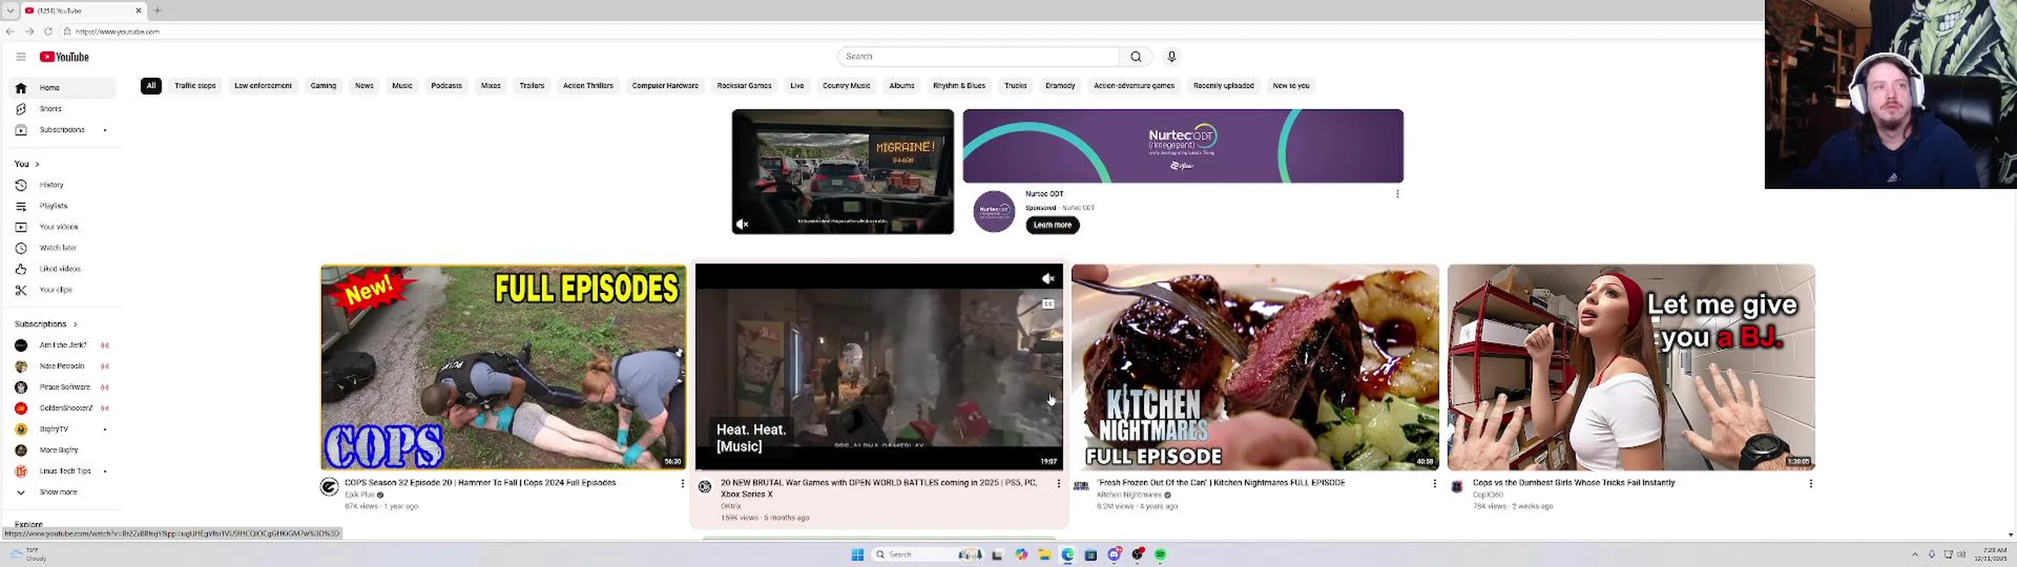The height and width of the screenshot is (567, 2017).
Task: Open Playlists in sidebar
Action: point(62,206)
